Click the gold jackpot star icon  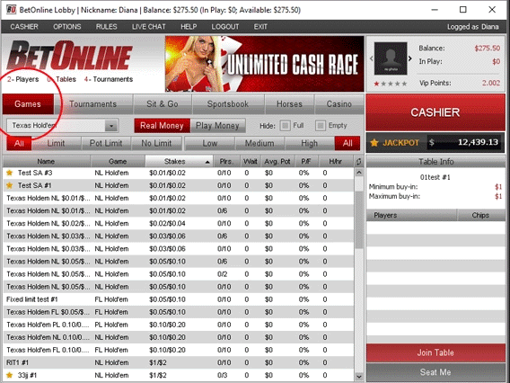click(x=374, y=143)
